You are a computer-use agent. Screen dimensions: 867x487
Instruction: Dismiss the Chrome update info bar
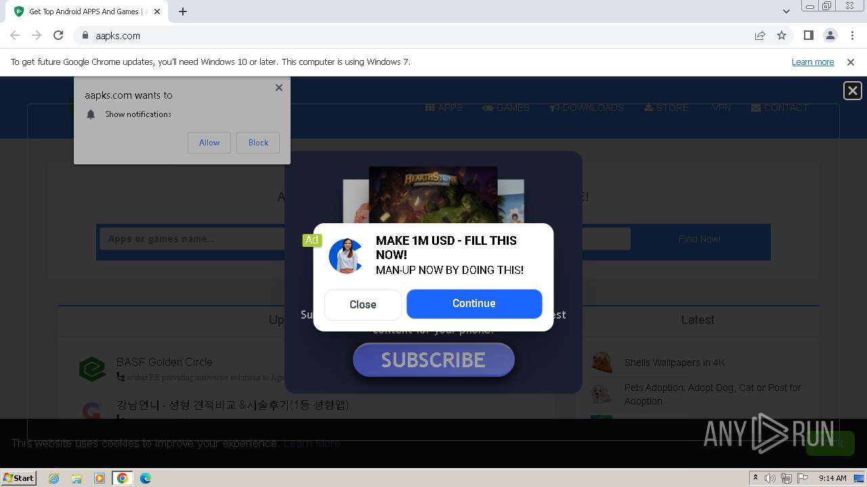point(851,62)
